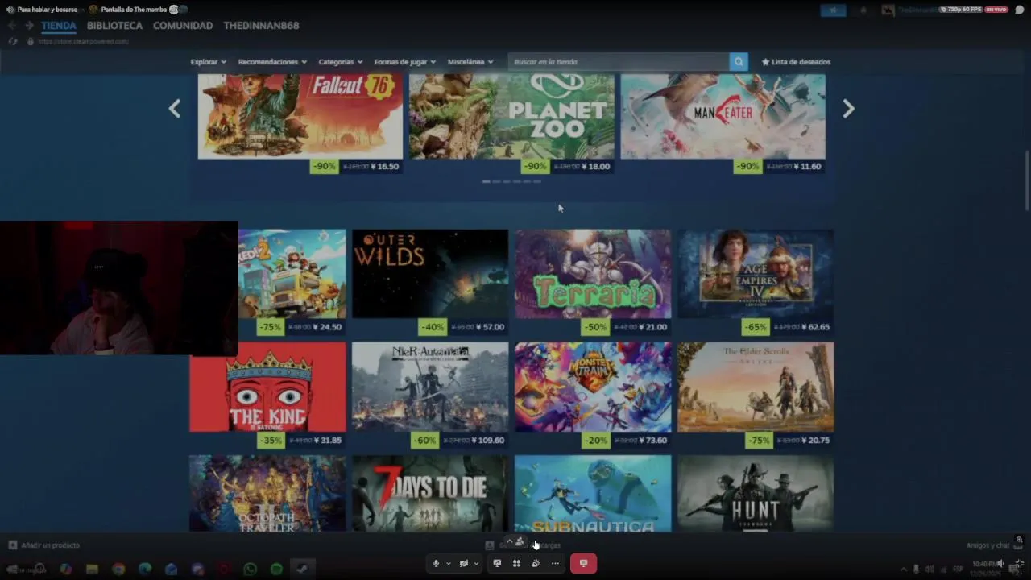
Task: Open Google Chrome from the taskbar
Action: click(x=118, y=570)
